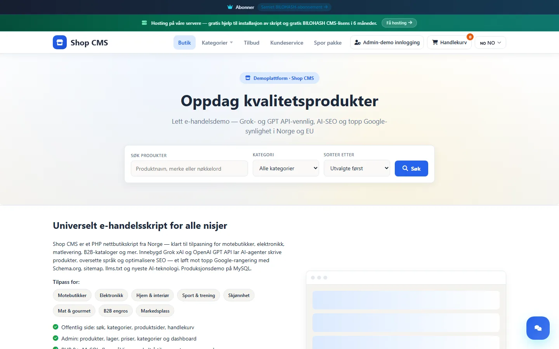Click heading Universelt e-handelsskript for alle nisjer

click(140, 226)
